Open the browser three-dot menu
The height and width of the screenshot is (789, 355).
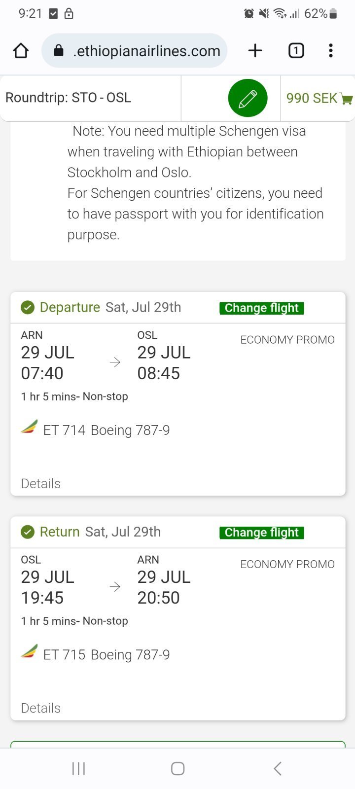point(330,50)
